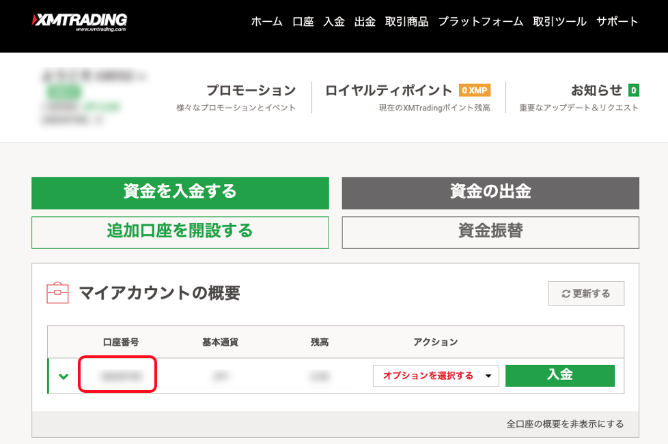Click the orange 0 XMP points badge
Image resolution: width=668 pixels, height=444 pixels.
[475, 90]
